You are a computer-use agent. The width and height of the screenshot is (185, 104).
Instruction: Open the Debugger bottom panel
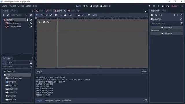click(x=49, y=101)
